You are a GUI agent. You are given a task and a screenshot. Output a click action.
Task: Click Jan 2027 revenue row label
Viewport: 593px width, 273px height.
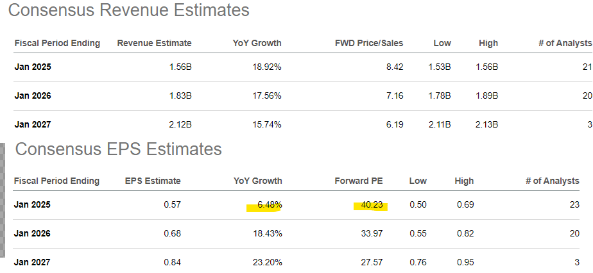point(33,124)
